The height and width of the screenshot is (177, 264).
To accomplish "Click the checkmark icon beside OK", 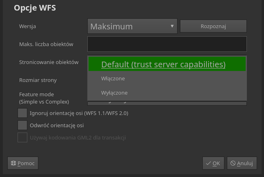I will (x=208, y=163).
